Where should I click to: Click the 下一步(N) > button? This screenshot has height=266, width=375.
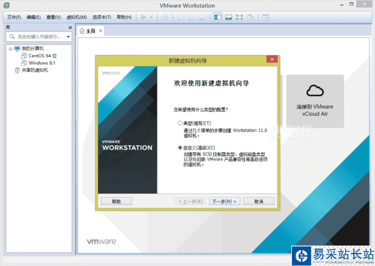coord(224,202)
